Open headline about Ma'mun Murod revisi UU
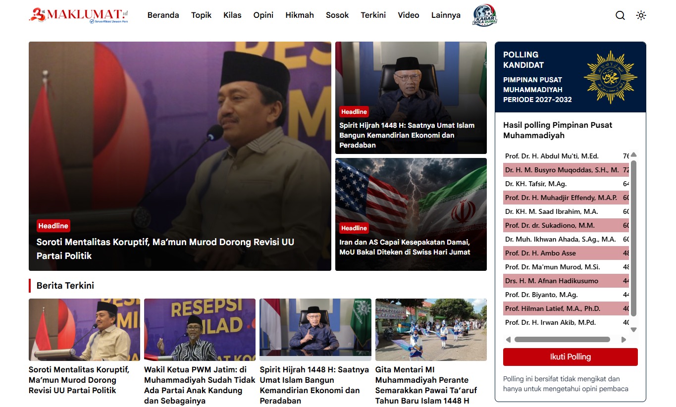 [165, 249]
